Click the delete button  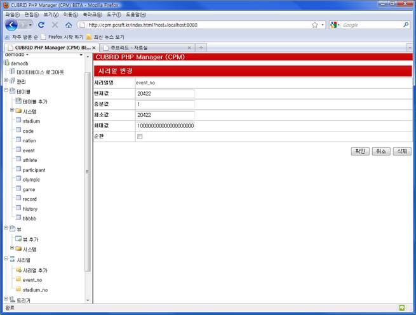(402, 151)
